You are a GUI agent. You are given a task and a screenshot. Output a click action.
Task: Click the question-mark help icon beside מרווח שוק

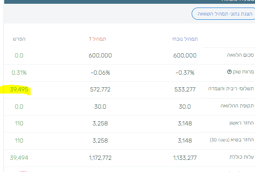229,72
